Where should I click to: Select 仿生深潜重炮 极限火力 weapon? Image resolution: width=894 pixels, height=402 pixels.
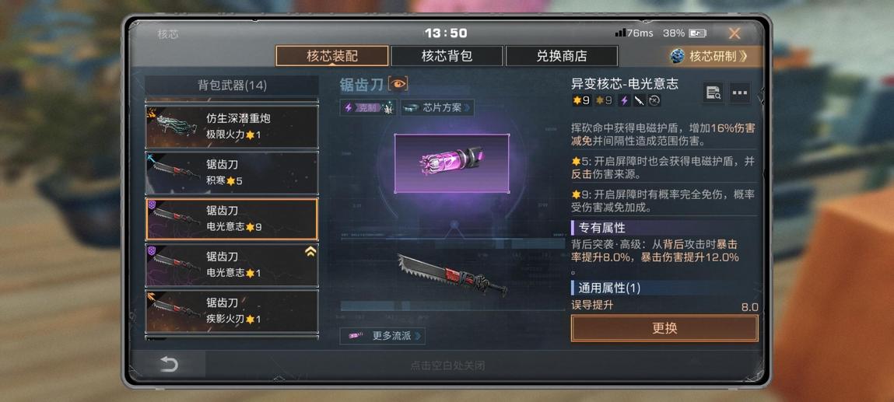232,127
